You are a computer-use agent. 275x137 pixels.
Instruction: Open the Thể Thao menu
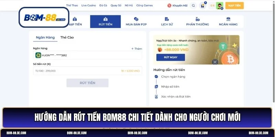(72, 5)
